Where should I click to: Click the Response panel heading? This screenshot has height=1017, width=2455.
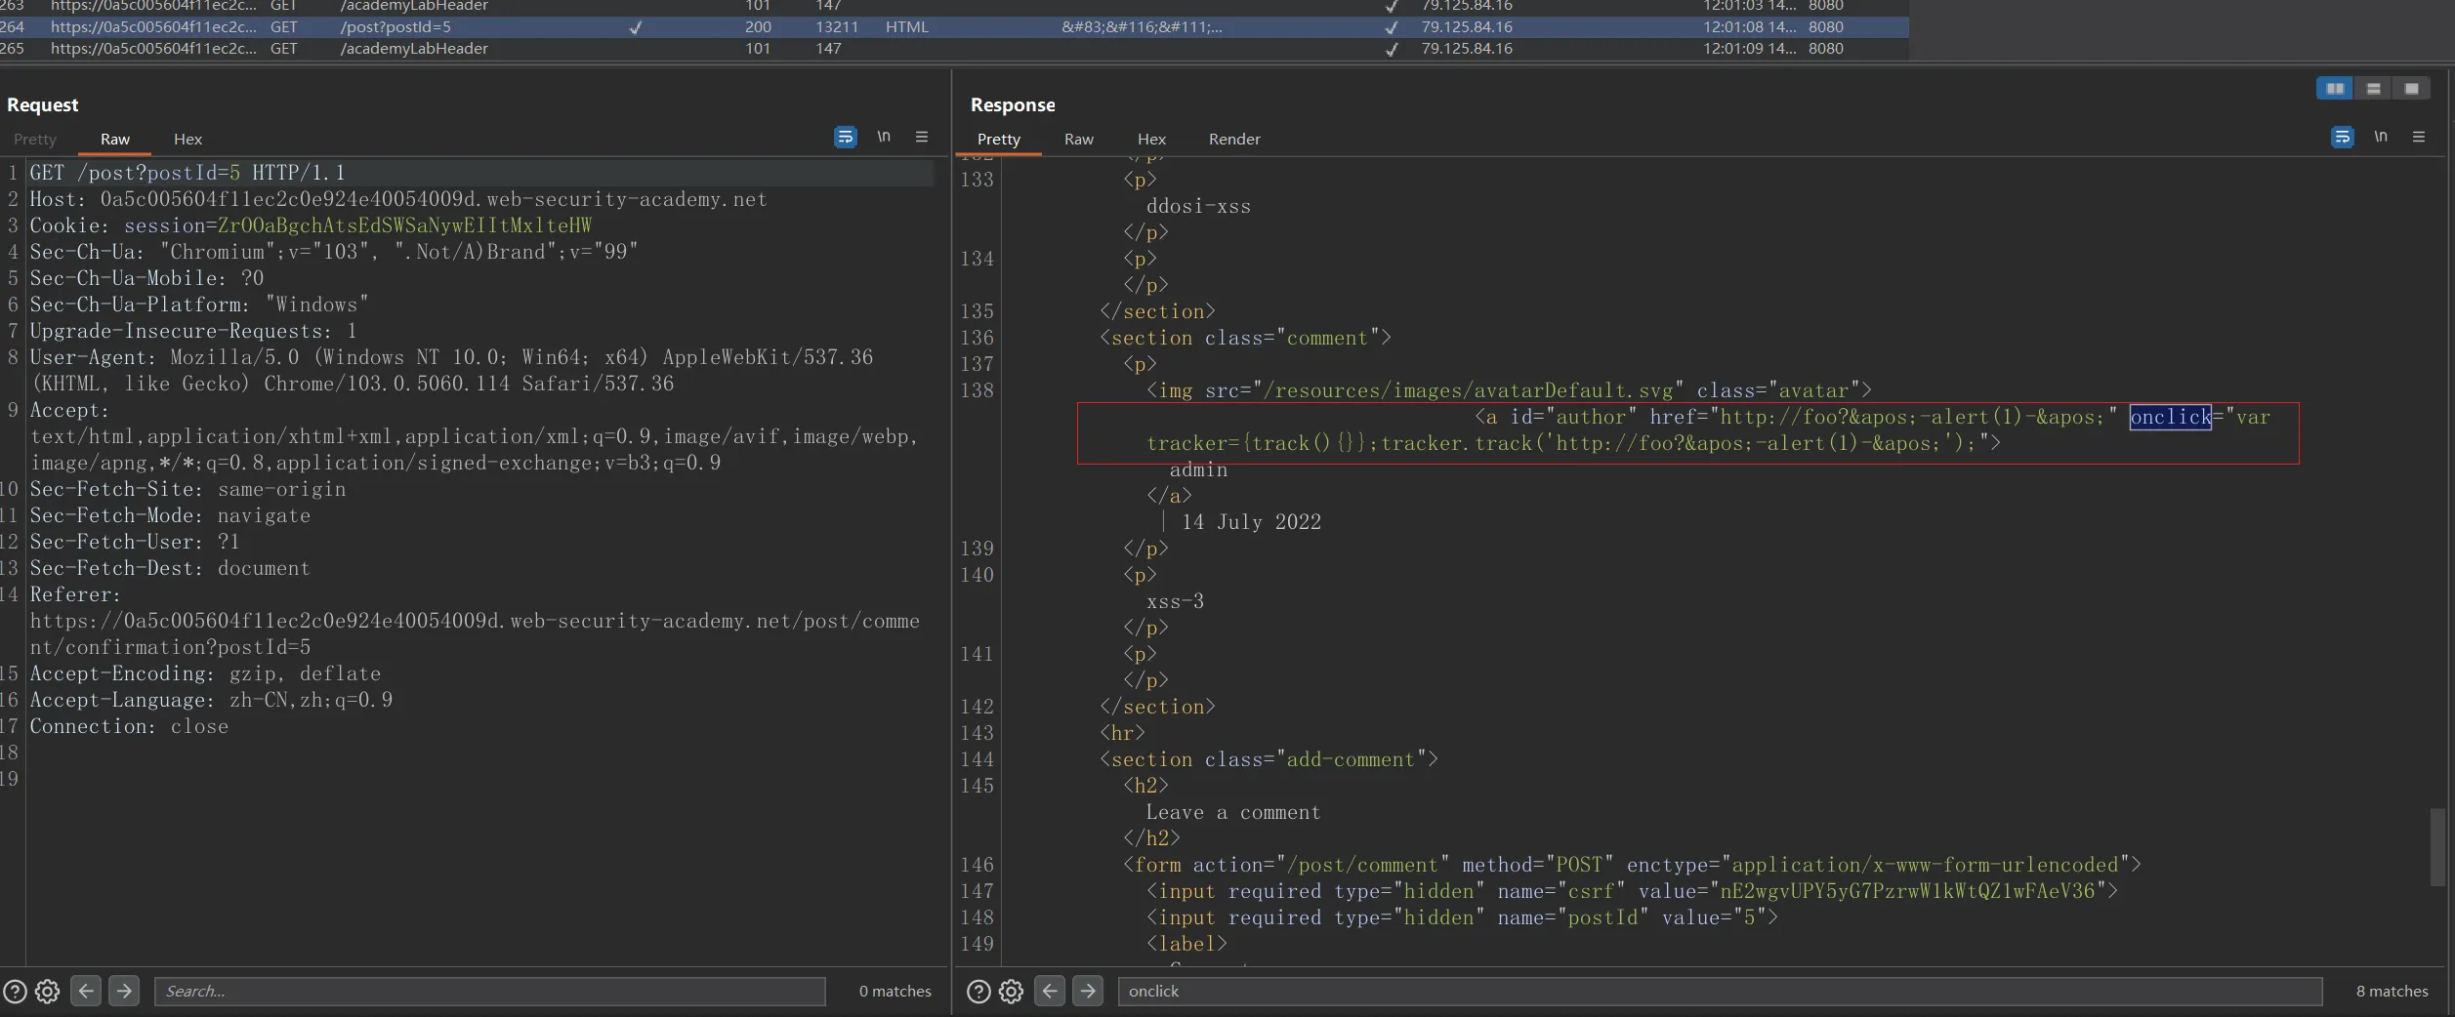pyautogui.click(x=1013, y=104)
